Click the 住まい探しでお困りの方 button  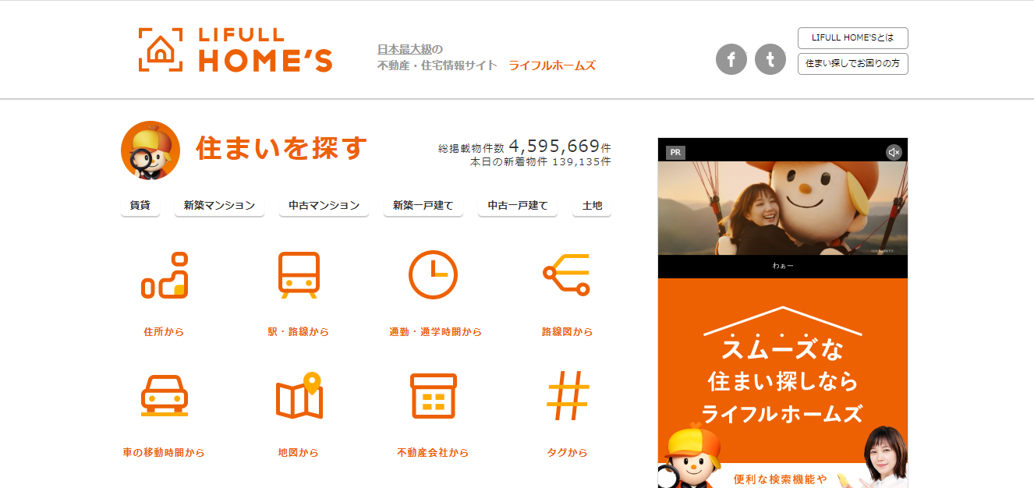[852, 63]
